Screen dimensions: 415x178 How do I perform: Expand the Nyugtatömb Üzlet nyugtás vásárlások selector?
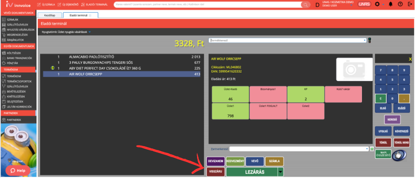90,32
